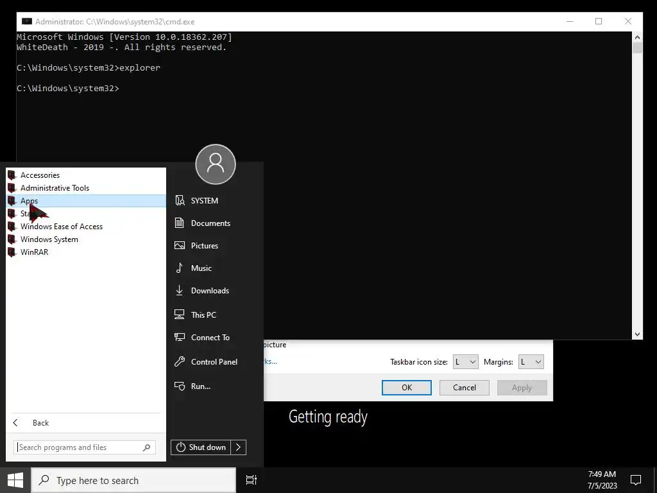Click the scrollbar thumb in the cmd window

pos(637,48)
